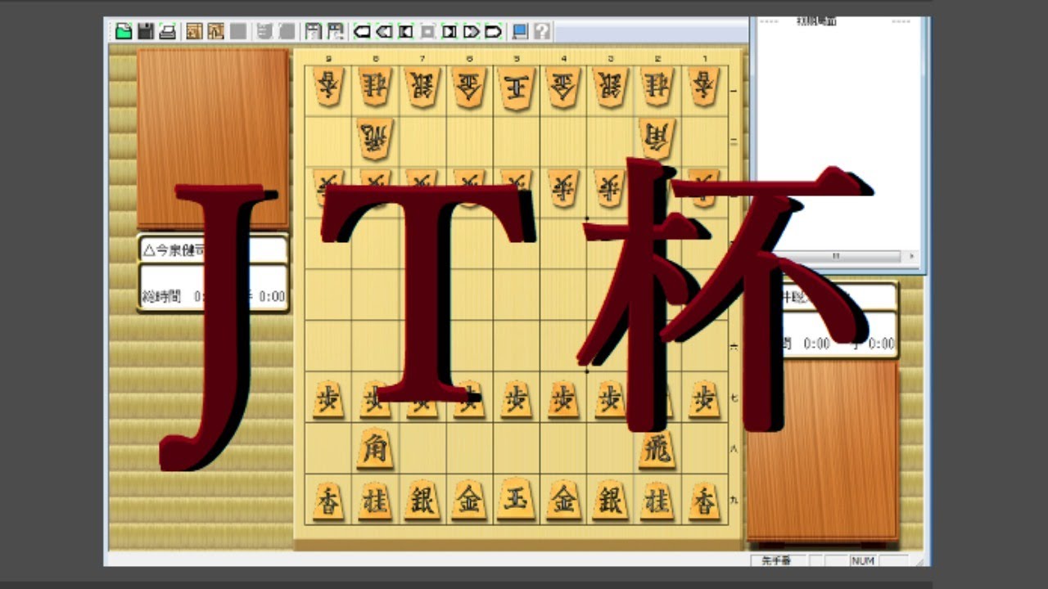Open a kifu file with the green folder icon

124,32
